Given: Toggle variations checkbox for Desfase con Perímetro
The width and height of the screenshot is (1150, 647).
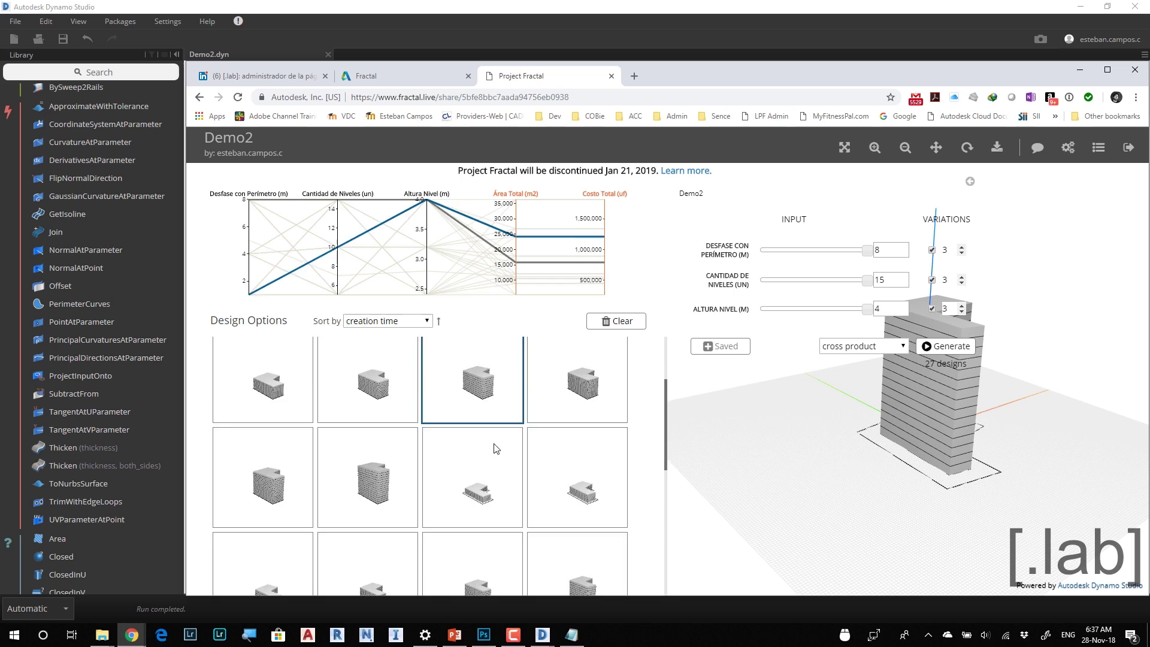Looking at the screenshot, I should point(931,250).
